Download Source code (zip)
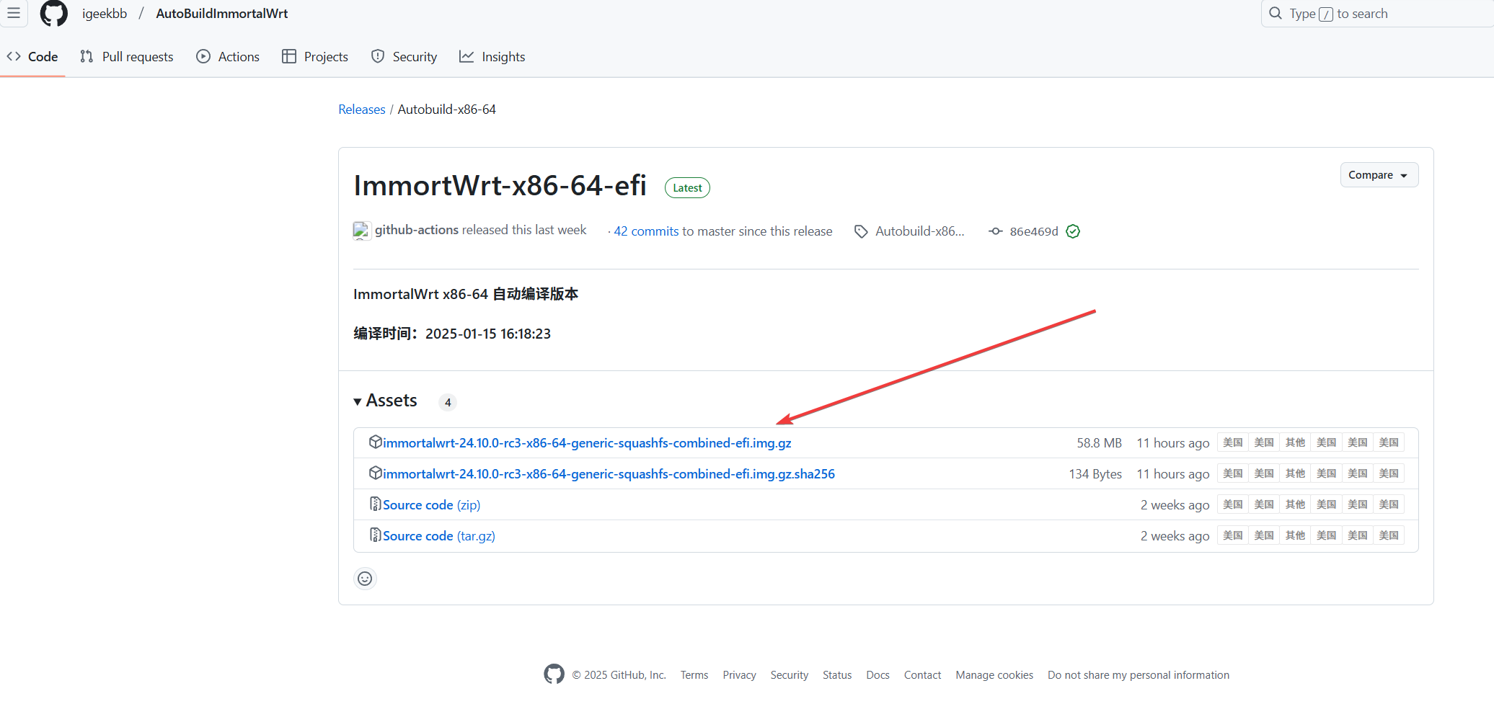The width and height of the screenshot is (1494, 722). (x=430, y=505)
